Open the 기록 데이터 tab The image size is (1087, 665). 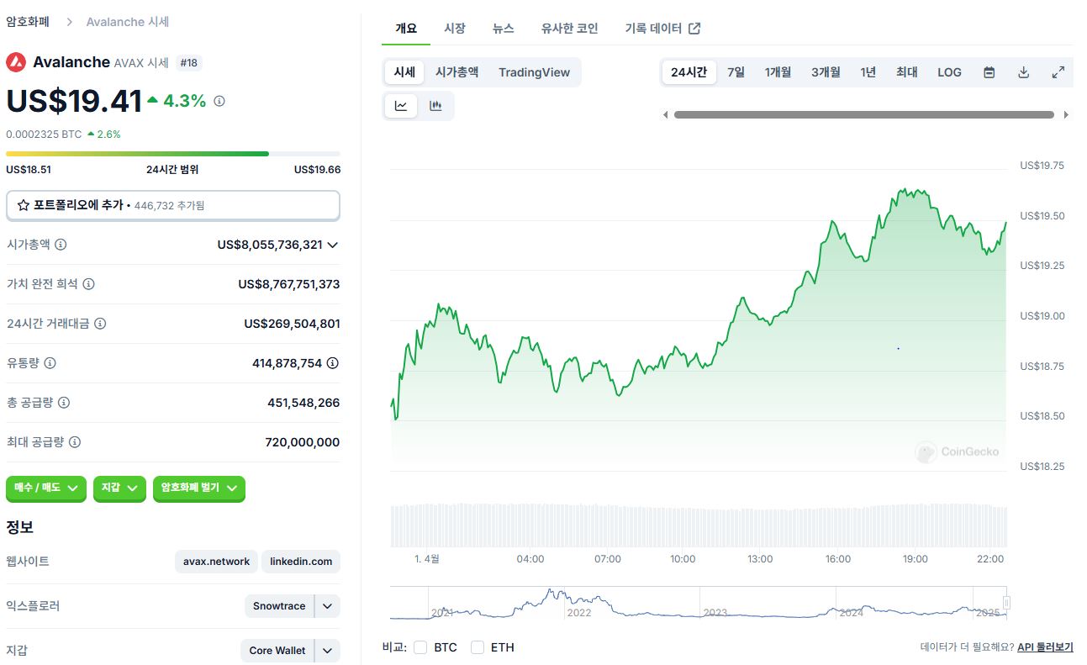click(662, 29)
